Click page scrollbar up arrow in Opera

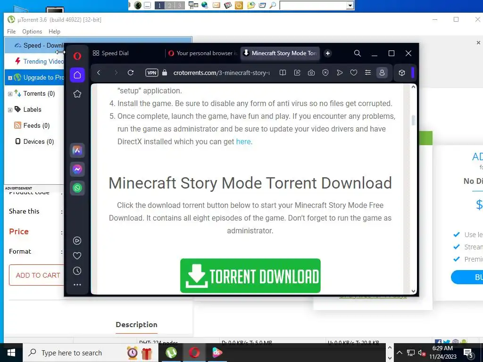pyautogui.click(x=413, y=87)
